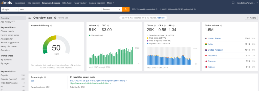Click the Add to button
Image resolution: width=259 pixels, height=91 pixels.
pos(251,18)
